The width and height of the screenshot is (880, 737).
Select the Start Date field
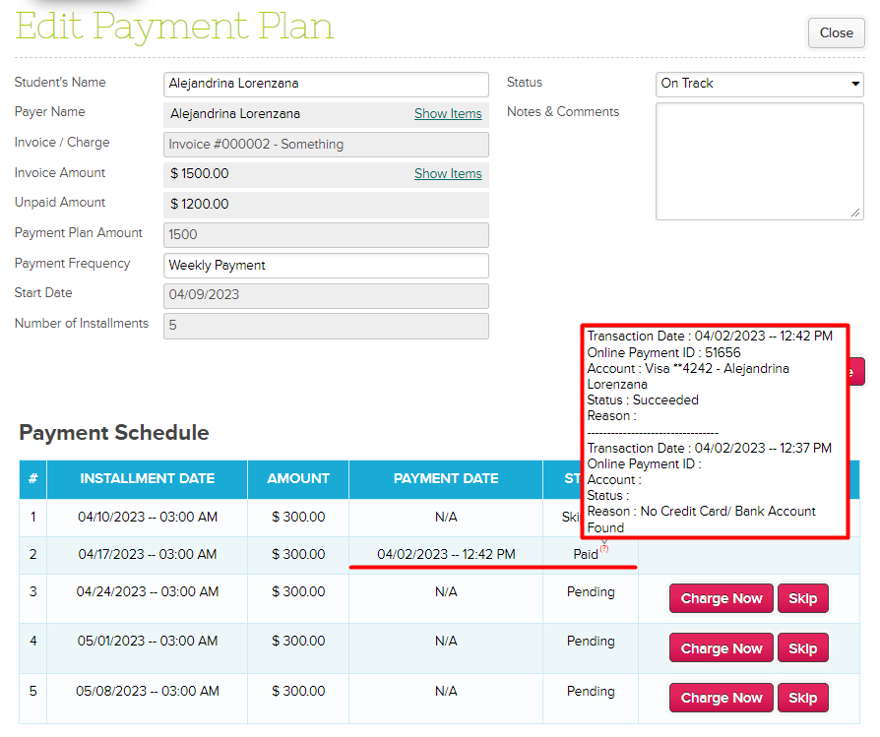point(326,295)
